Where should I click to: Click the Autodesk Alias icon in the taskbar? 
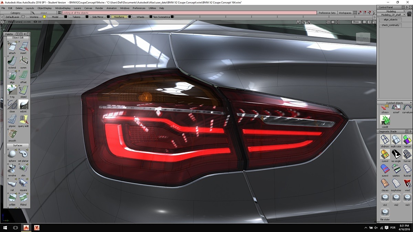25,228
